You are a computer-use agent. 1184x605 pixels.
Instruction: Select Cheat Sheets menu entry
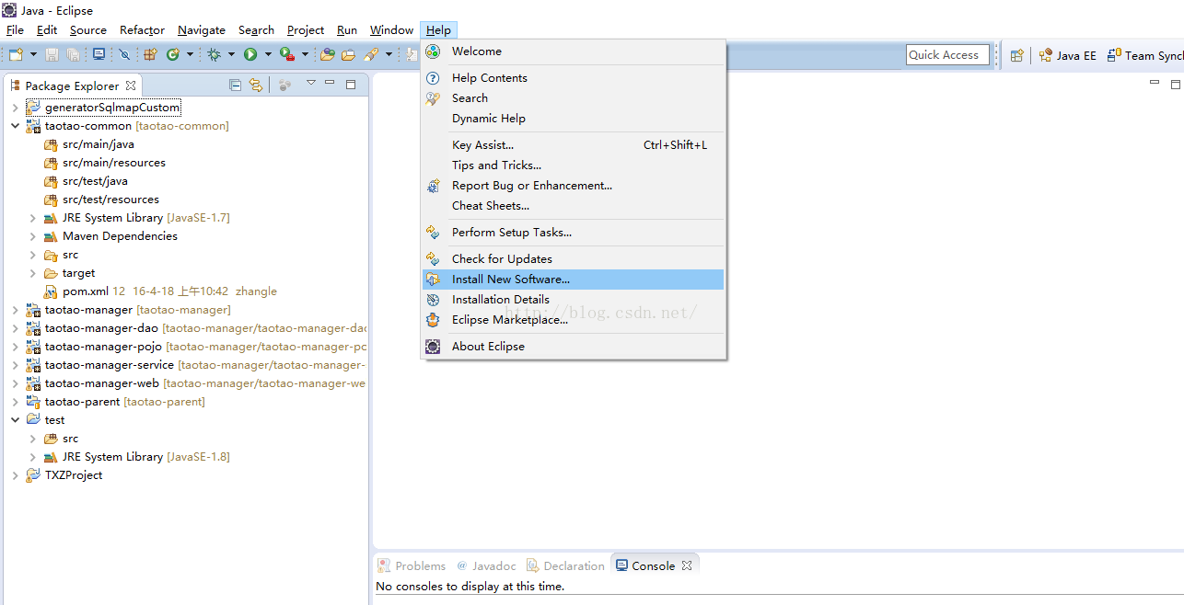(x=573, y=206)
